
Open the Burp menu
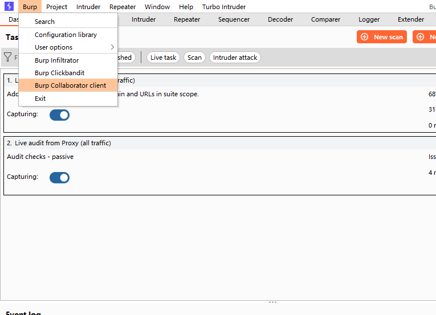[30, 7]
